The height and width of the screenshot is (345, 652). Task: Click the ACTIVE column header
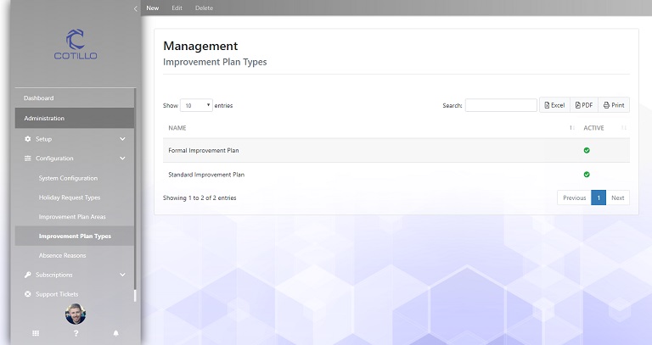tap(593, 128)
